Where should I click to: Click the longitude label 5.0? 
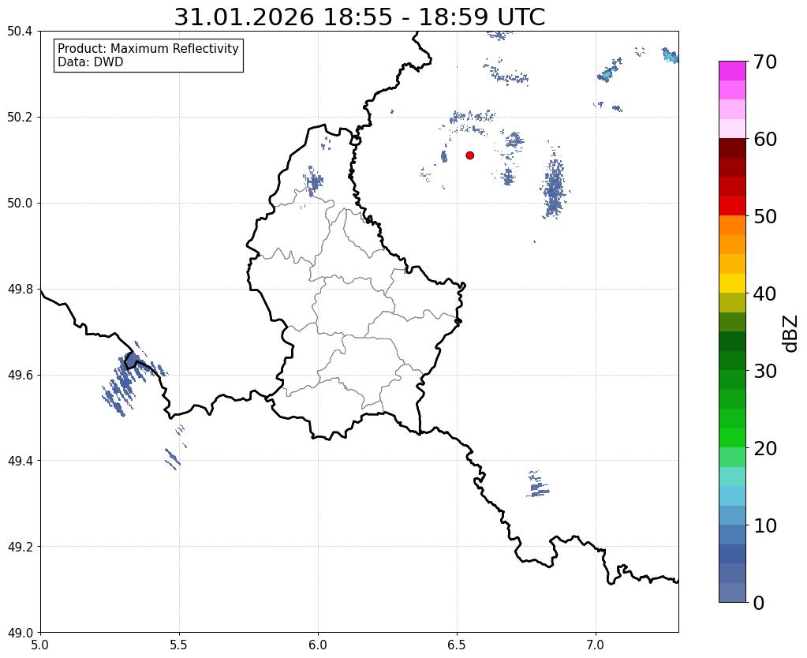point(40,645)
